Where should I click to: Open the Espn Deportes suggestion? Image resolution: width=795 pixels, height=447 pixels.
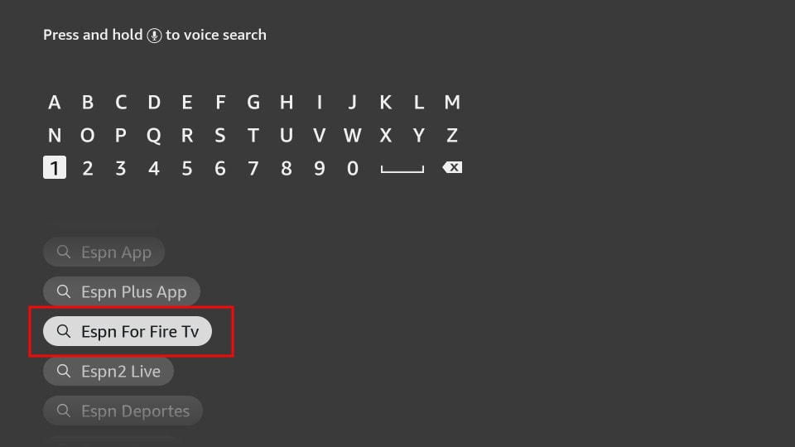(x=123, y=411)
